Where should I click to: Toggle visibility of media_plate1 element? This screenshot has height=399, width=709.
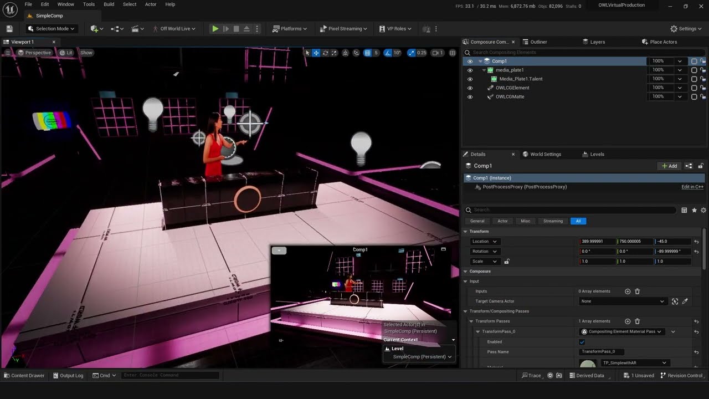470,70
